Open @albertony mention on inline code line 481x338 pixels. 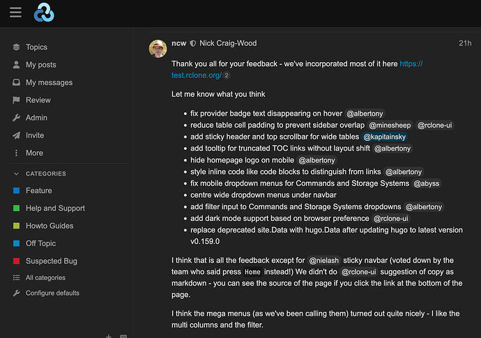pyautogui.click(x=404, y=171)
